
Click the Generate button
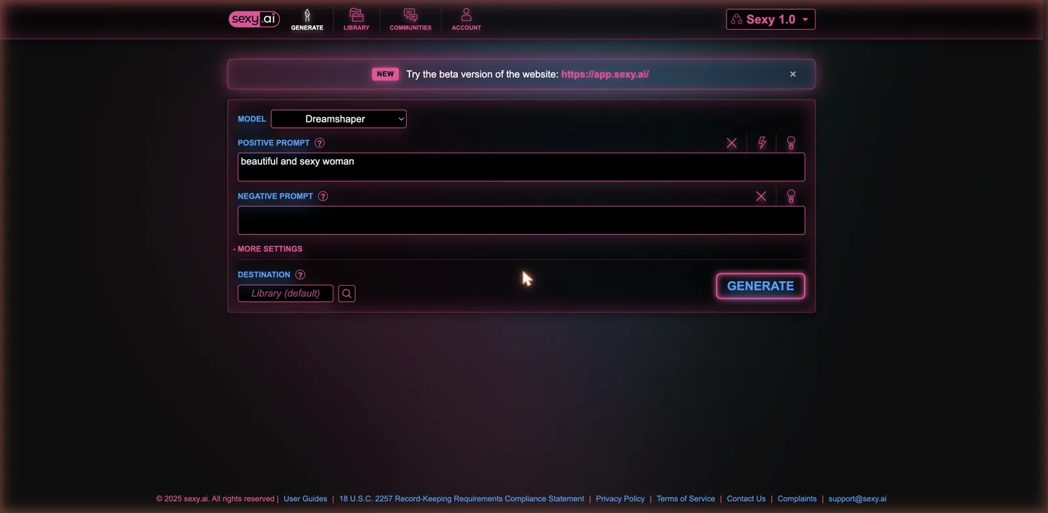pos(760,286)
